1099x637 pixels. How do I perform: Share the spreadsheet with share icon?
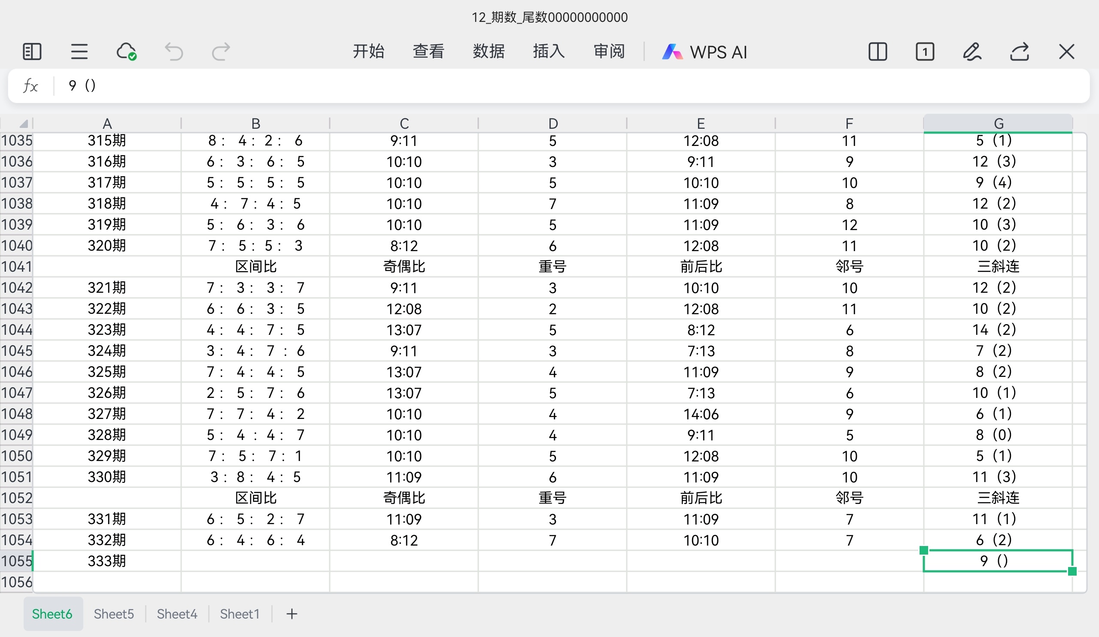[1020, 52]
